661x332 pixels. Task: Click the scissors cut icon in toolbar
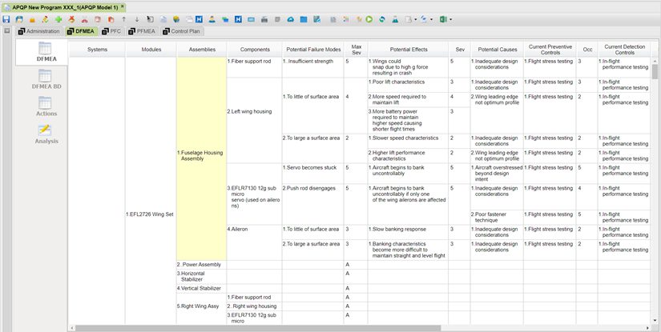point(85,18)
